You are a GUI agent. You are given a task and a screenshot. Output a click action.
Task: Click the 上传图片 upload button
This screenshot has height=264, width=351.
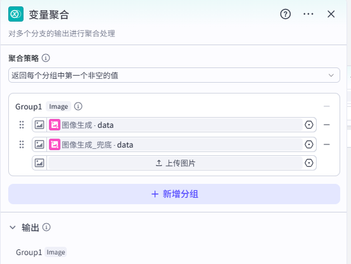click(175, 163)
